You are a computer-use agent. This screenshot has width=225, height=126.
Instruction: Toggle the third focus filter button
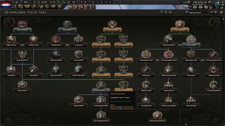tap(170, 13)
